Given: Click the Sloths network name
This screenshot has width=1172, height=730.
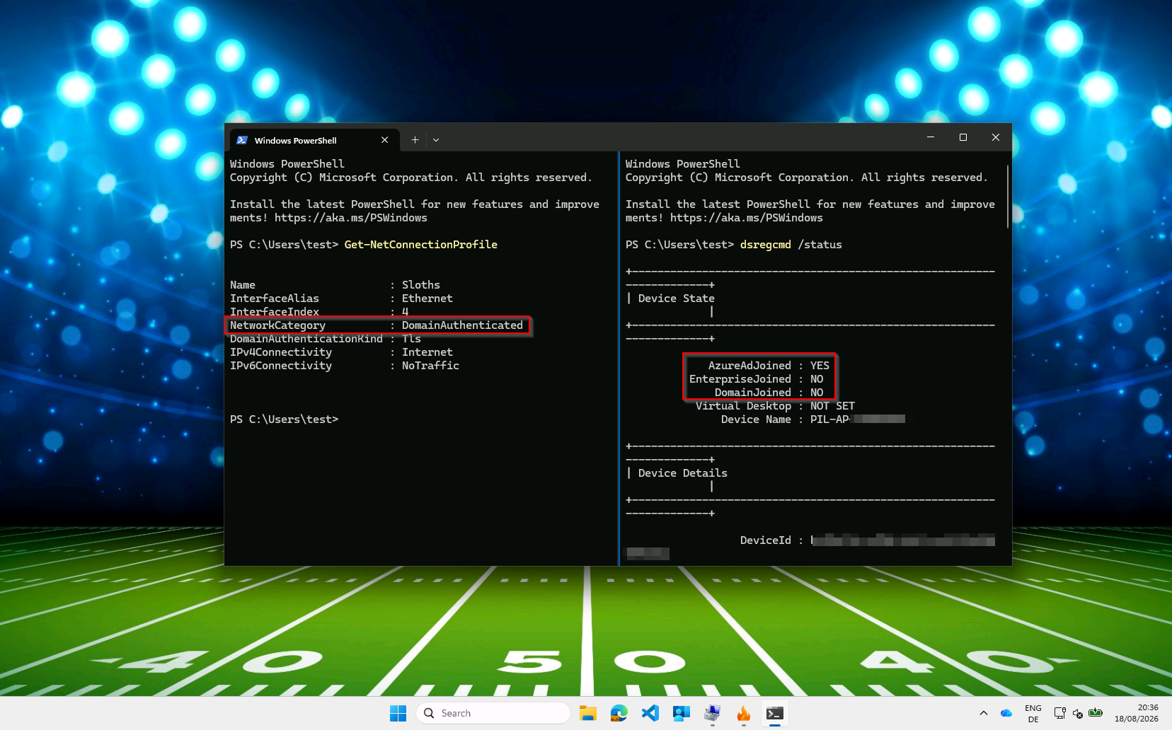Looking at the screenshot, I should [421, 285].
